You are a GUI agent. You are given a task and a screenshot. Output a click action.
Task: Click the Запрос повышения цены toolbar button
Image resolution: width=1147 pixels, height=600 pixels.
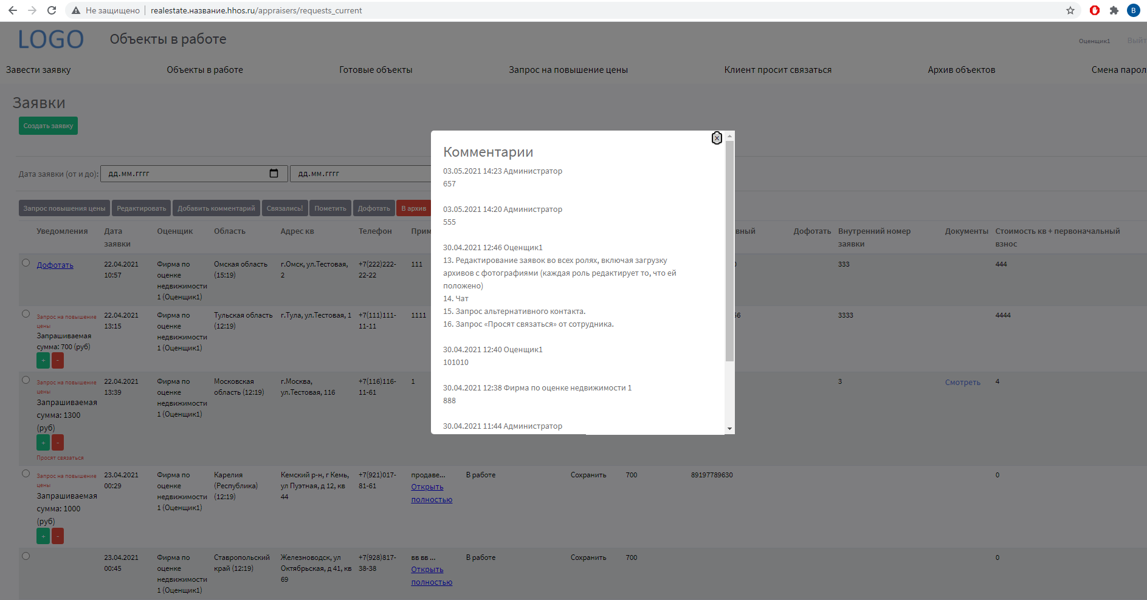coord(64,208)
